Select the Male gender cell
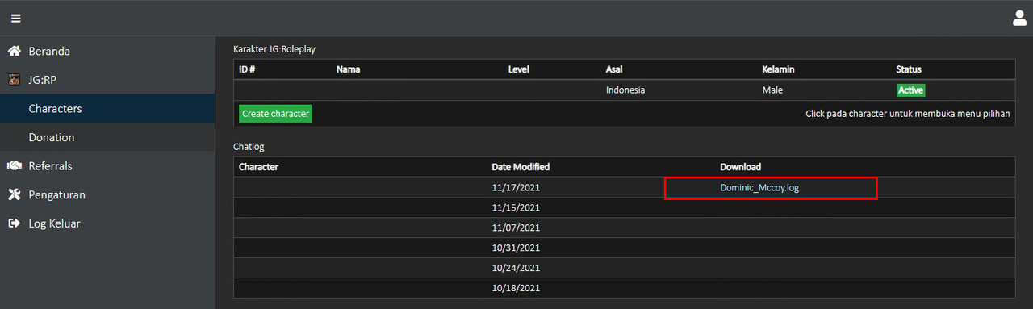The image size is (1033, 309). point(772,90)
